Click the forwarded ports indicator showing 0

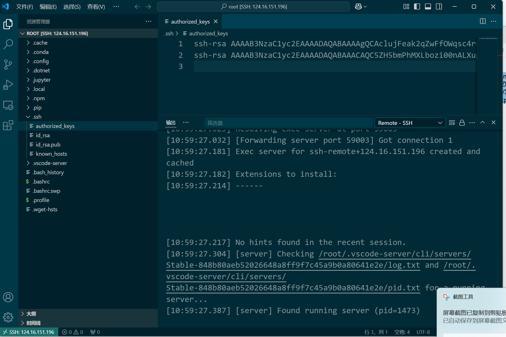pos(95,332)
